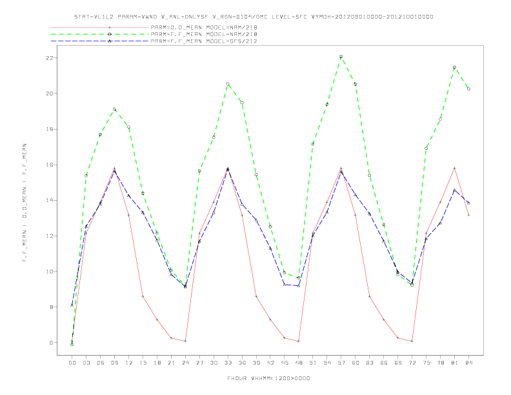
Task: Click x-axis tick label 33
Action: pos(228,363)
